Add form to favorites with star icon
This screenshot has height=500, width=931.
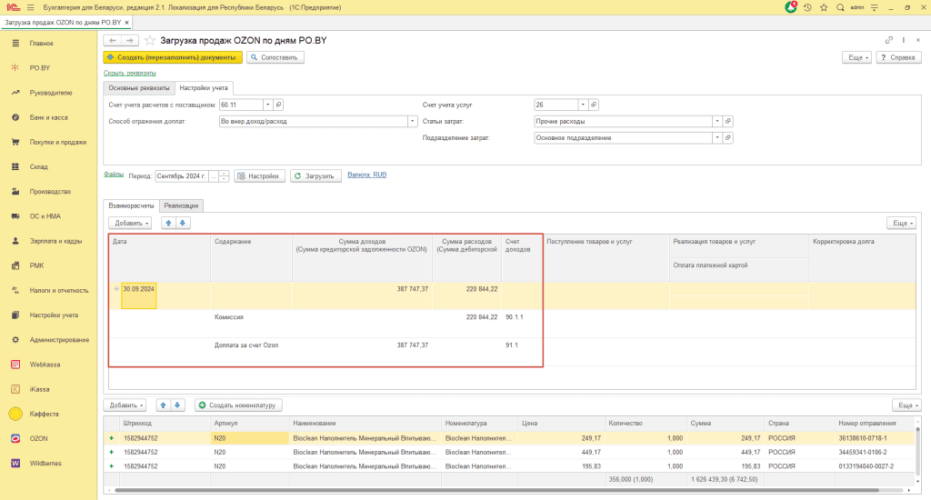[150, 40]
